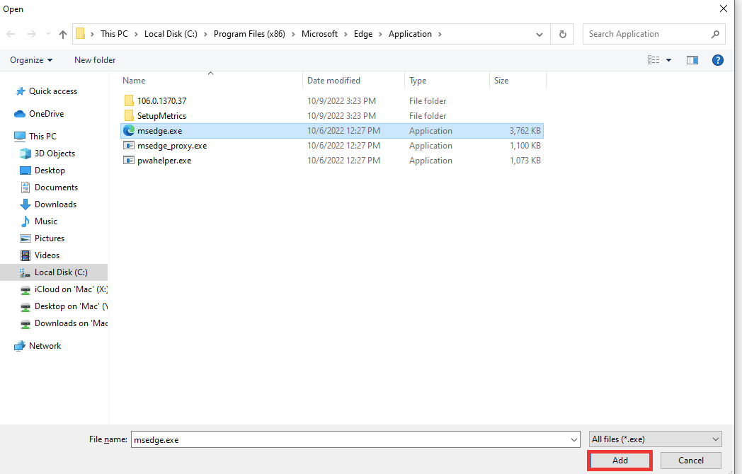
Task: Select pwahelper.exe file
Action: (164, 161)
